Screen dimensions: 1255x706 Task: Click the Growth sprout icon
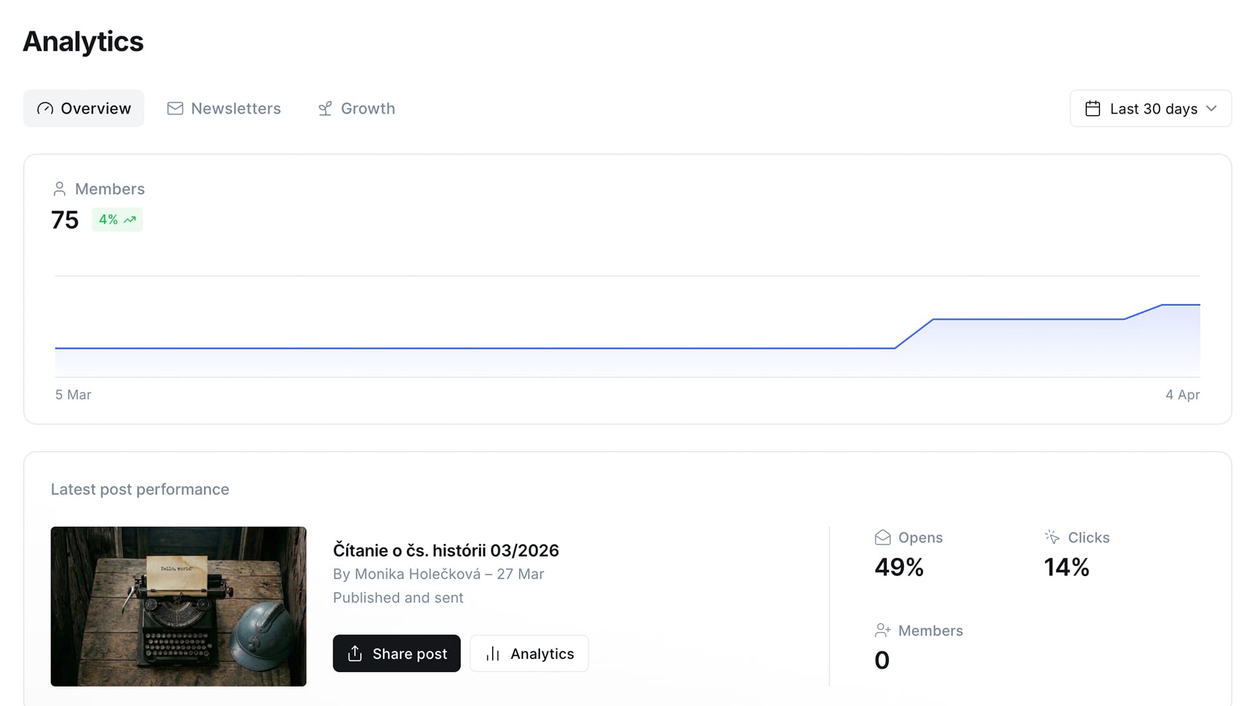click(x=325, y=109)
